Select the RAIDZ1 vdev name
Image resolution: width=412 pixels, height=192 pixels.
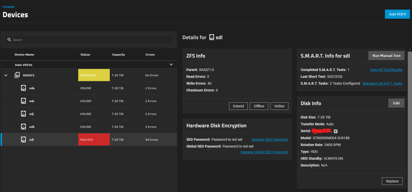pos(29,75)
